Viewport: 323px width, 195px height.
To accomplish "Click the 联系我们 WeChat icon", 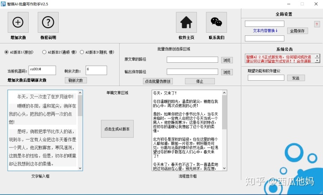I will tap(216, 22).
